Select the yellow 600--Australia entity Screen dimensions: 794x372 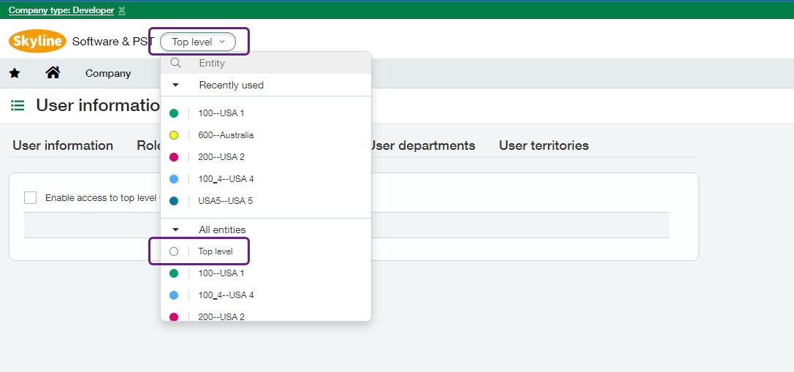[226, 135]
